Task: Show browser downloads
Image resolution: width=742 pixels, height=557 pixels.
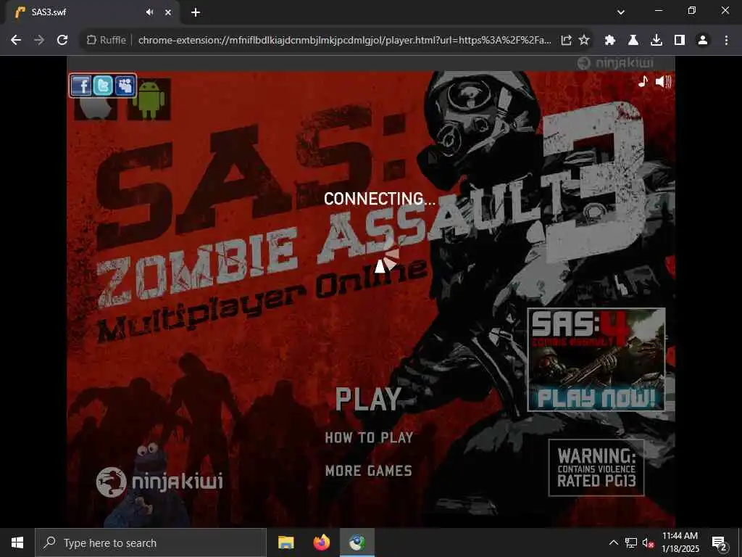Action: tap(656, 41)
